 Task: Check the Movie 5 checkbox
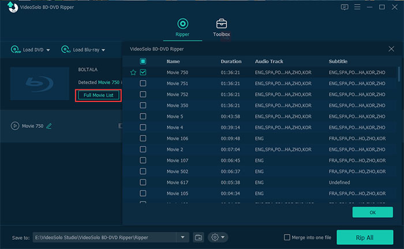click(143, 116)
